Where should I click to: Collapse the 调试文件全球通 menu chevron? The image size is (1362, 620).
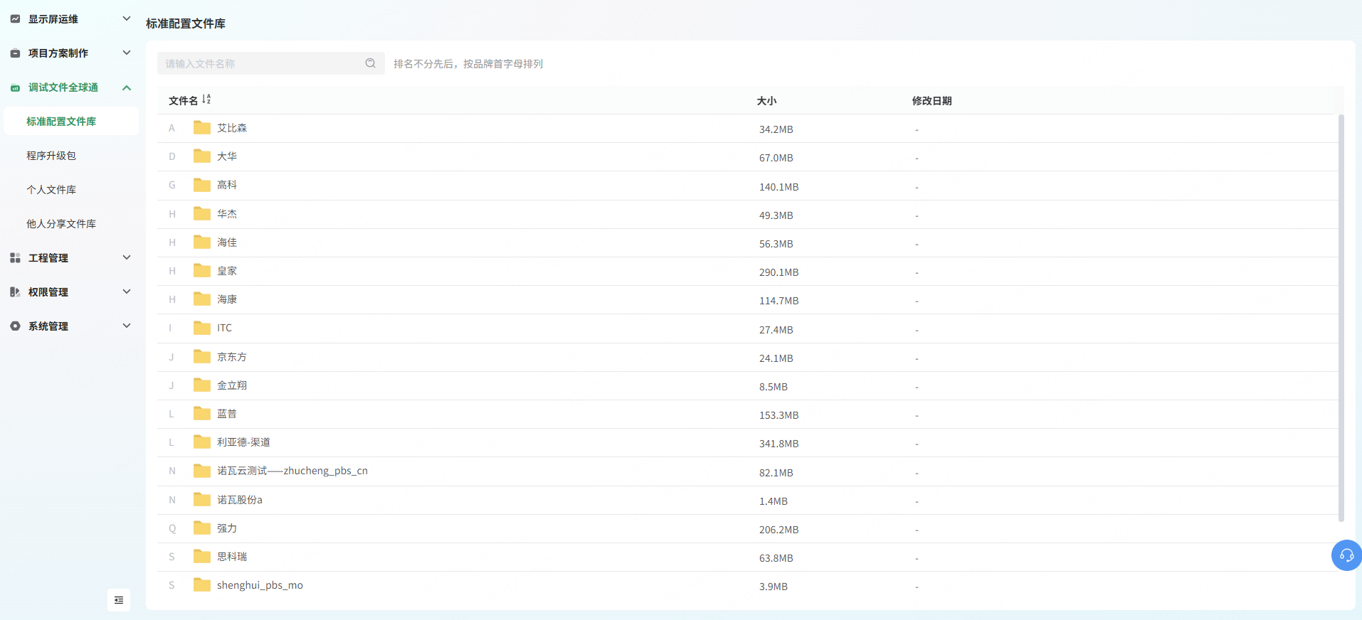(127, 87)
